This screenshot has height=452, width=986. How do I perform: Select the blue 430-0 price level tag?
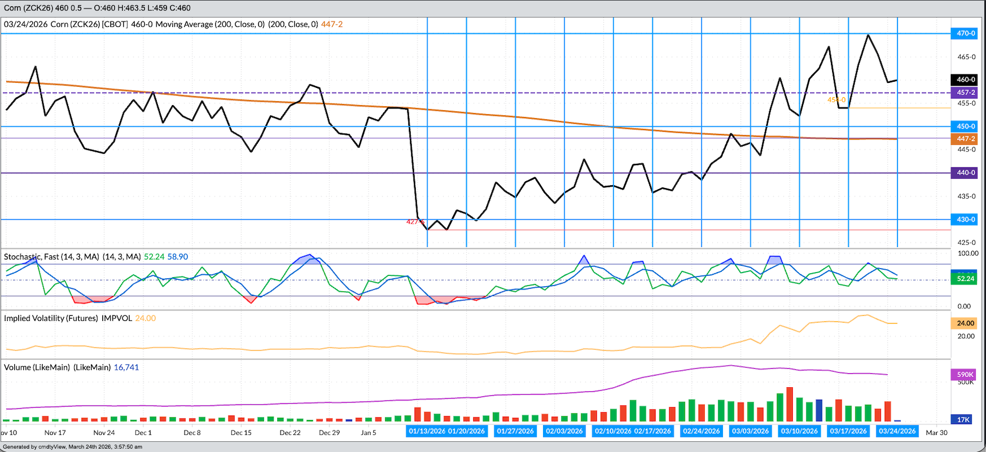(x=964, y=219)
